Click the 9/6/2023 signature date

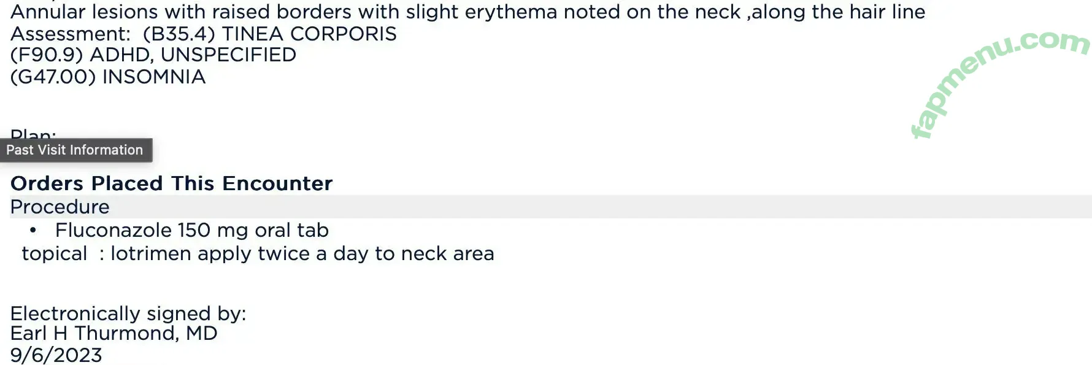(56, 355)
